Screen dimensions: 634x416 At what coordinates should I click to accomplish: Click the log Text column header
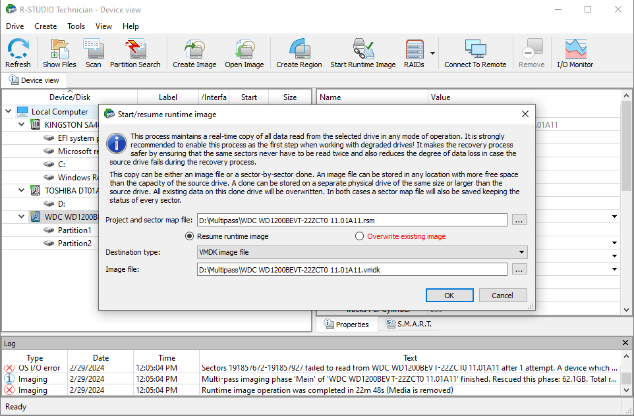click(x=410, y=358)
